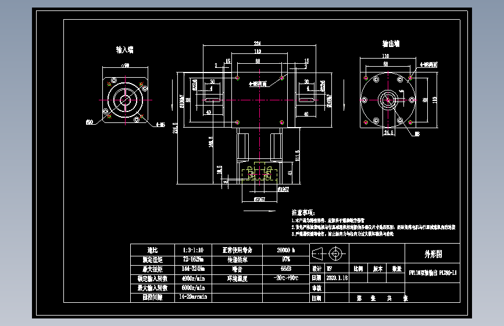Click the 数量 header cell

(x=396, y=269)
